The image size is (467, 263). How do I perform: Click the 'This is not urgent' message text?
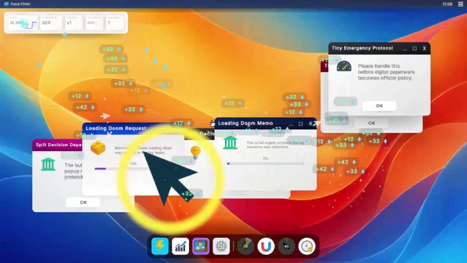pos(275,145)
